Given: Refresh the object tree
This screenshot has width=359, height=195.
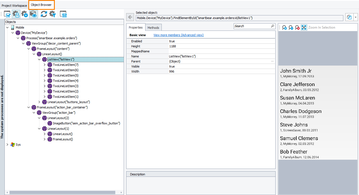Looking at the screenshot, I should [44, 14].
